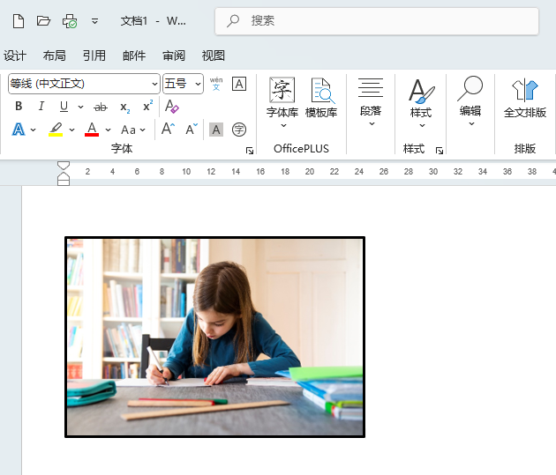
Task: Select the girl studying picture
Action: pyautogui.click(x=214, y=337)
